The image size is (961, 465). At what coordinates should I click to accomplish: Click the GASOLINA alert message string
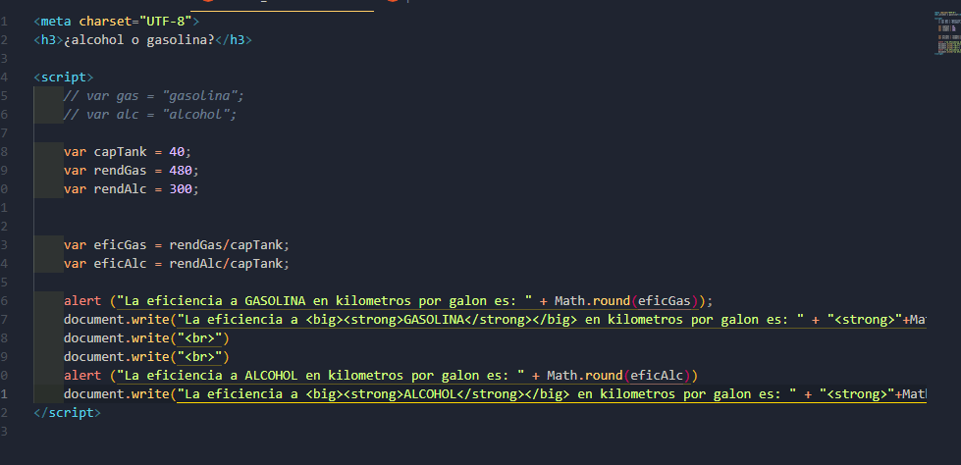tap(324, 301)
